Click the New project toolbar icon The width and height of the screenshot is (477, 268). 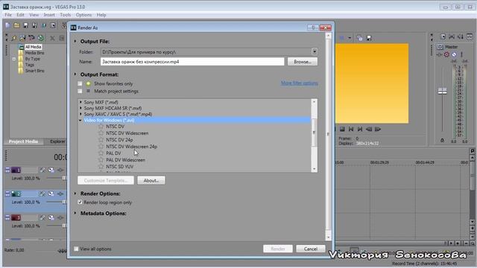pyautogui.click(x=8, y=25)
